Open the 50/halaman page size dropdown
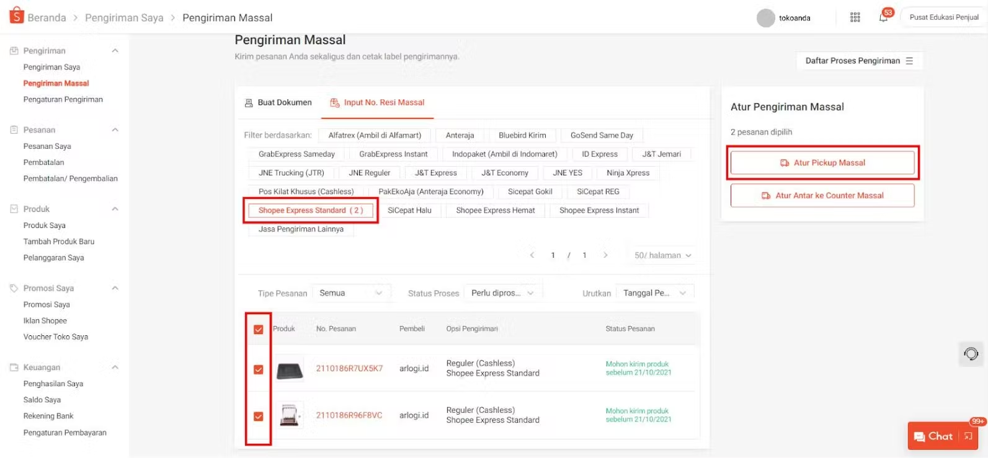This screenshot has height=458, width=988. pos(662,255)
